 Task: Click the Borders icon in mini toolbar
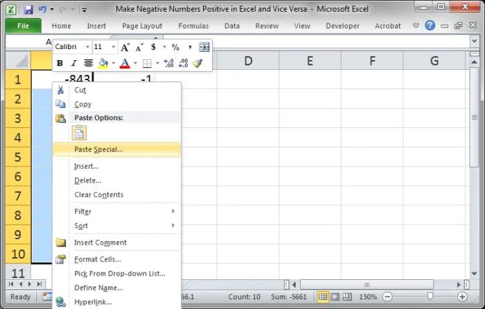[147, 64]
